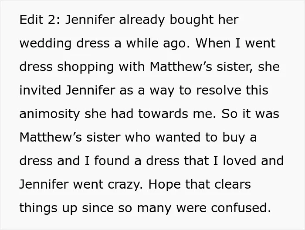Click the words "dress shopping" in the third line

coord(67,67)
